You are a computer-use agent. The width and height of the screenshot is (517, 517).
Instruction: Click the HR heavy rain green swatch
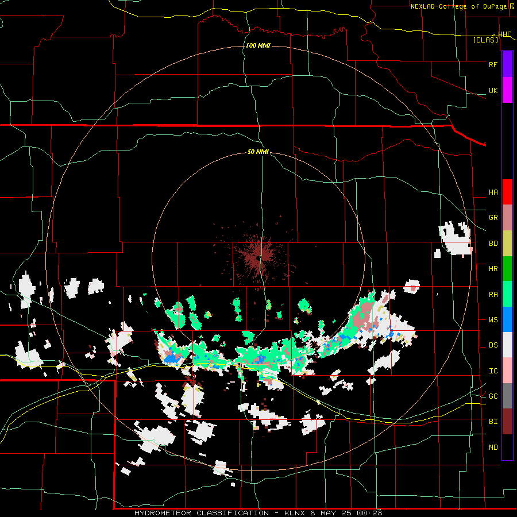click(507, 268)
